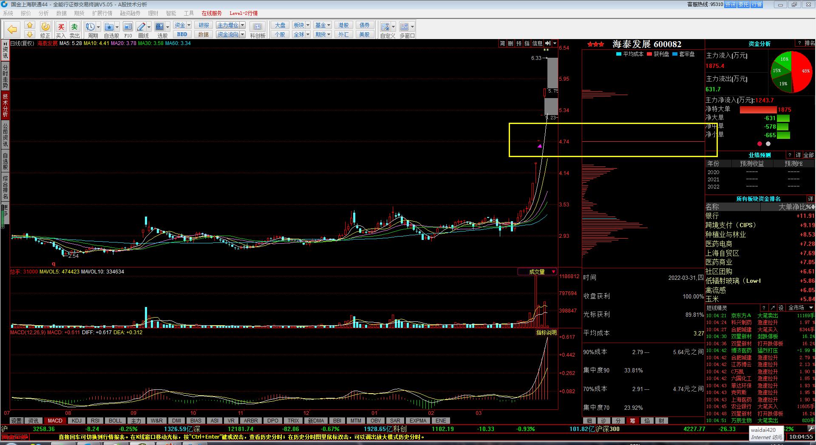Click the help icon in 资金分析 header
816x445 pixels.
tap(799, 43)
